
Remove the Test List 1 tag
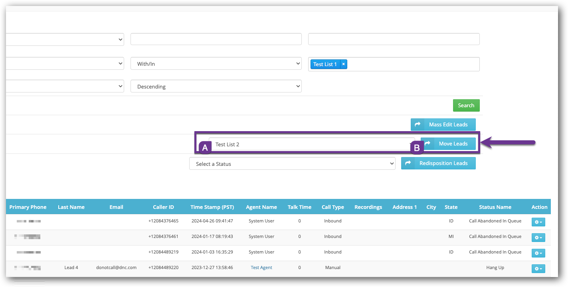pos(343,64)
